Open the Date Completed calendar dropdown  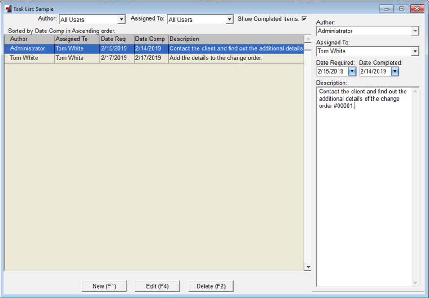click(x=395, y=71)
